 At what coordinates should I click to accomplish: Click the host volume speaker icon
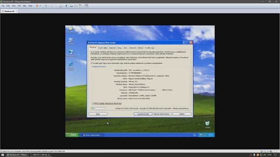(x=265, y=155)
